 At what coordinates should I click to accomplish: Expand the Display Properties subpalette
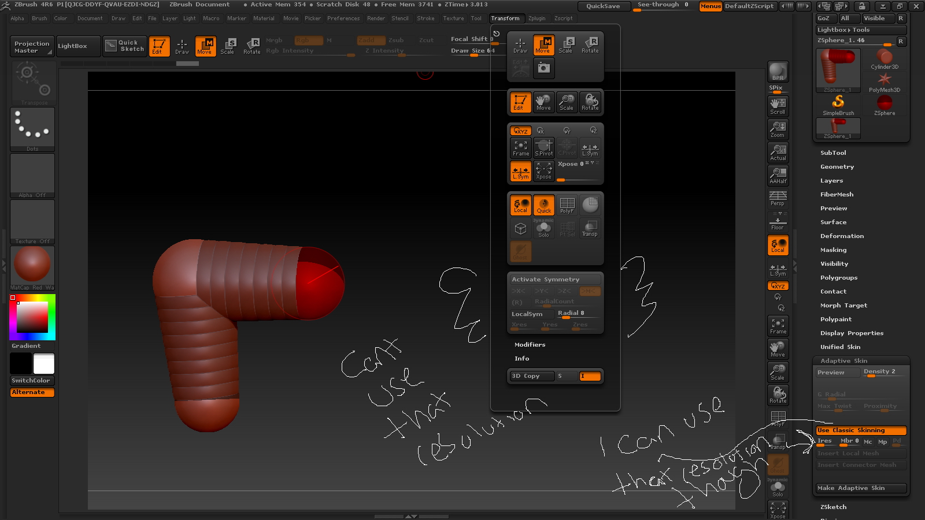[x=852, y=333]
